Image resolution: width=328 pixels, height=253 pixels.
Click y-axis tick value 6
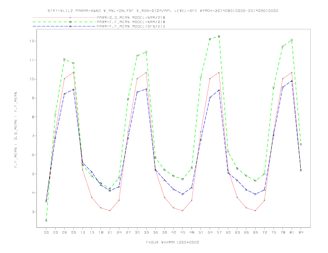33,155
